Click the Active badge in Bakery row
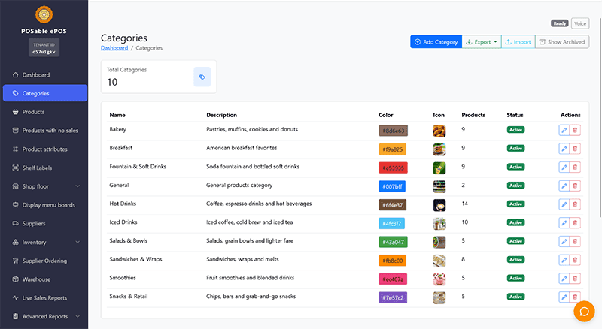602x329 pixels. (x=515, y=130)
